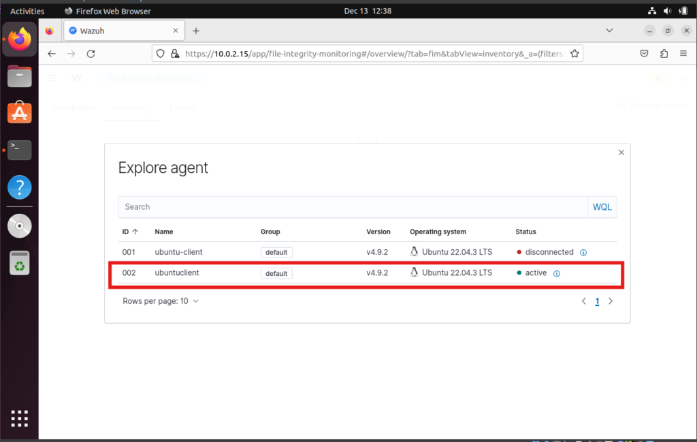Sort the agents table by ID
Image resolution: width=697 pixels, height=442 pixels.
click(130, 232)
